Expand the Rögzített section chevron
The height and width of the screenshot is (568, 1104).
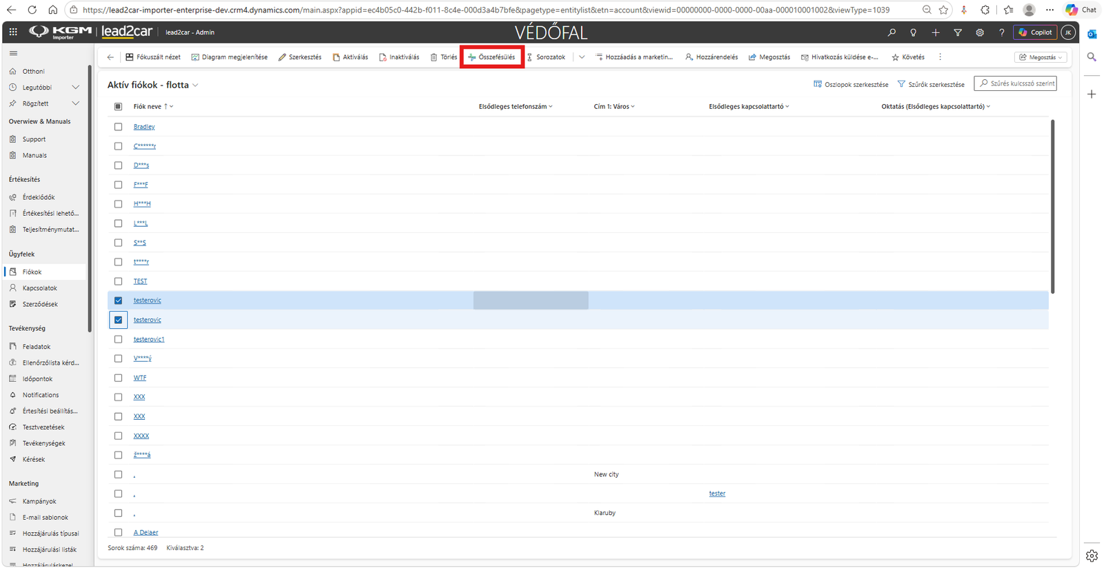tap(76, 103)
